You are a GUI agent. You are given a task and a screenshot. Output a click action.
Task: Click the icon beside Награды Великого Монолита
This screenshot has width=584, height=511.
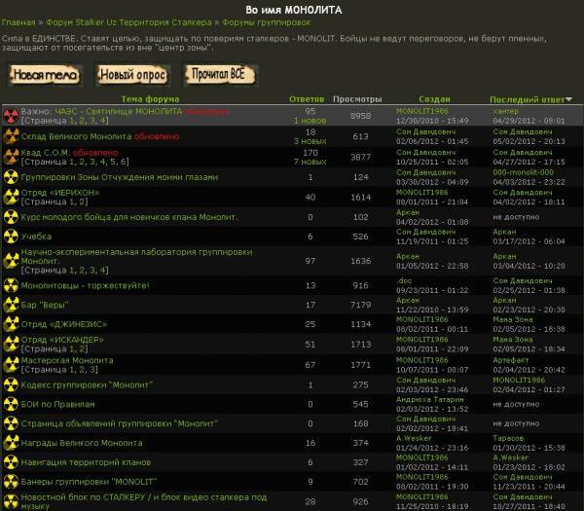pos(11,443)
